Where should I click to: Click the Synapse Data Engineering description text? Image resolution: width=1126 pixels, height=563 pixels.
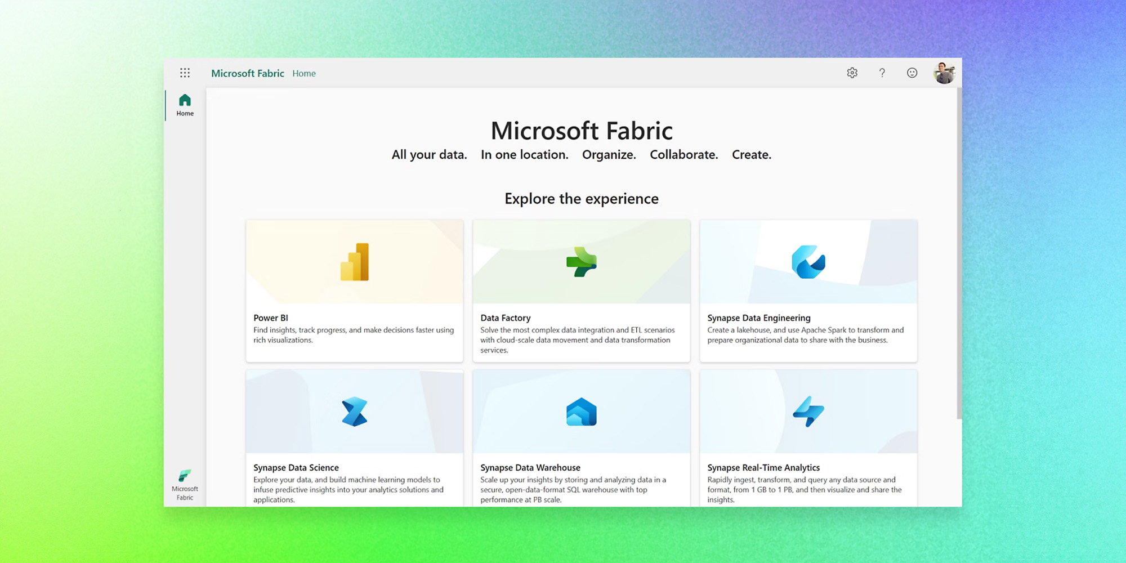806,335
